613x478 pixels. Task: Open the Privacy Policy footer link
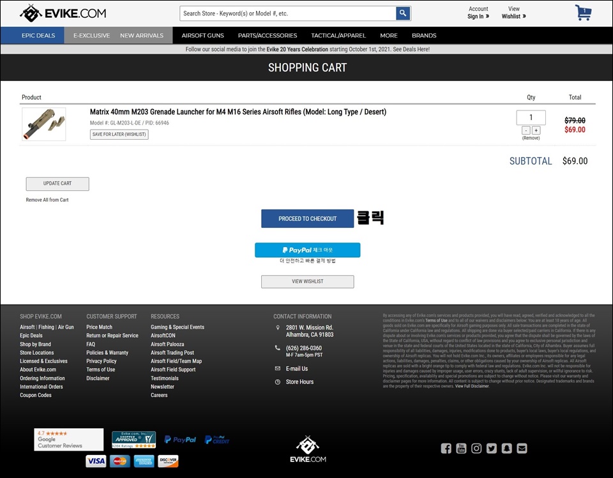[102, 361]
